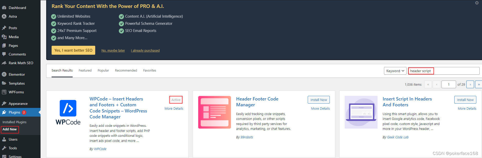Click the Media library icon
Screen dimensions: 482x158
click(x=4, y=37)
